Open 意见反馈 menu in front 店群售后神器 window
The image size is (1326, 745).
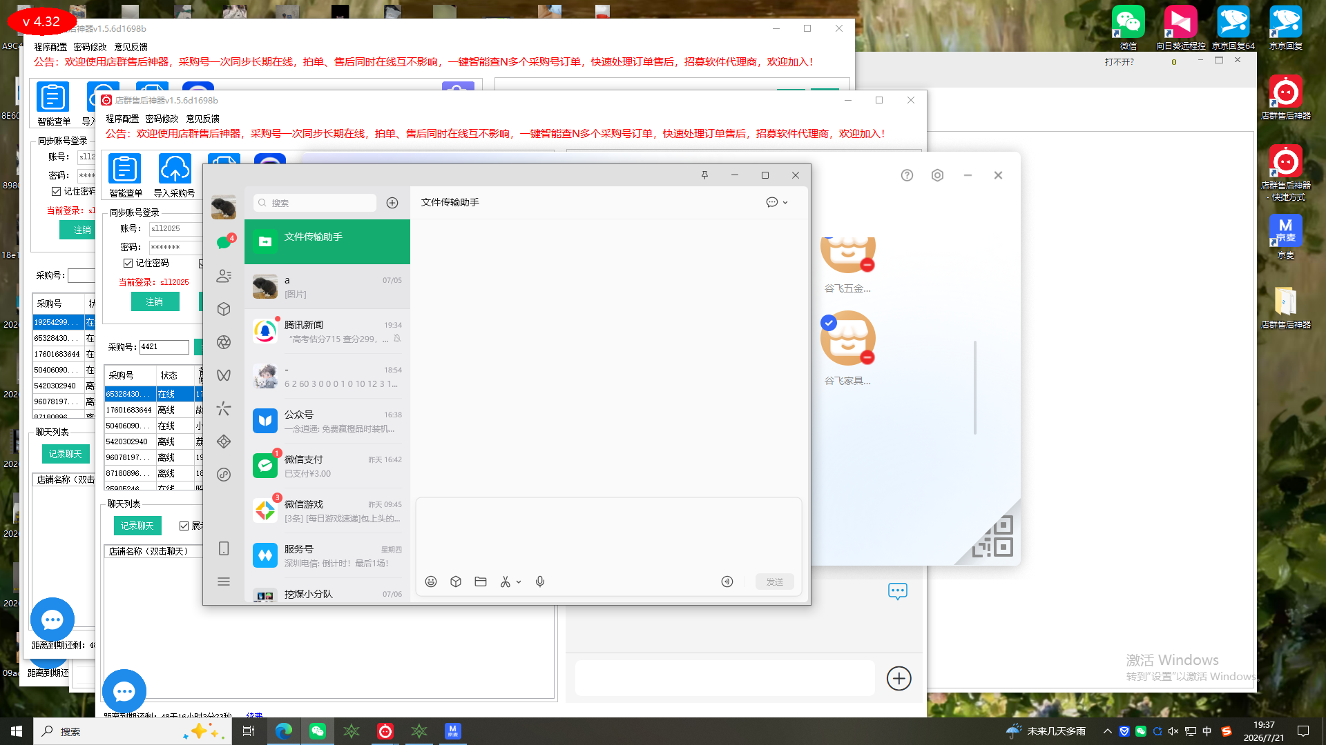(x=202, y=119)
